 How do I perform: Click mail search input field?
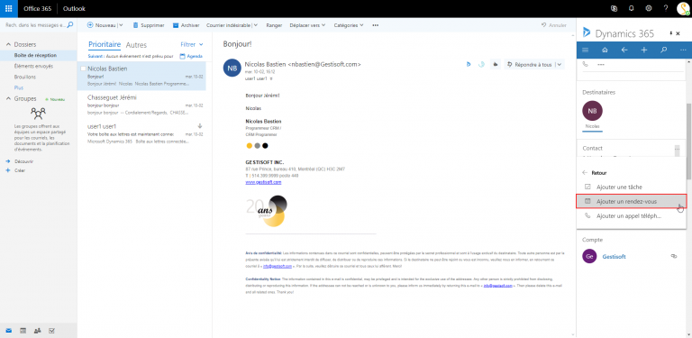(x=34, y=25)
